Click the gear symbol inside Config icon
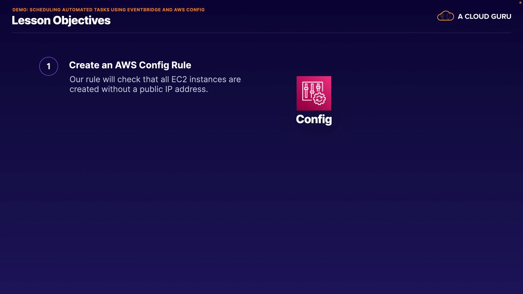 pos(319,99)
